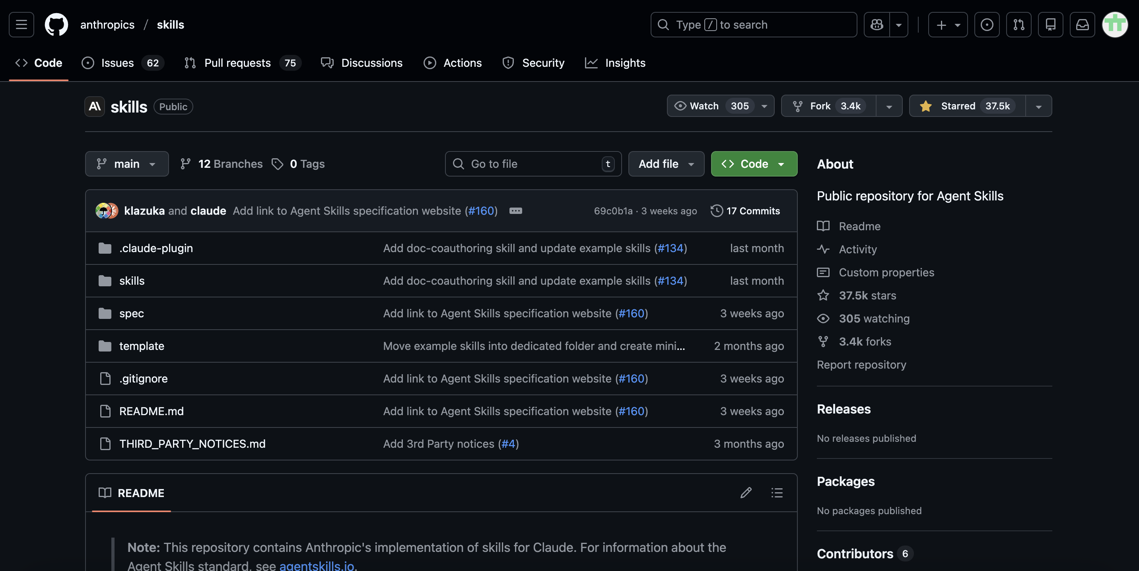This screenshot has width=1139, height=571.
Task: Open the Contributors section heading
Action: click(865, 554)
